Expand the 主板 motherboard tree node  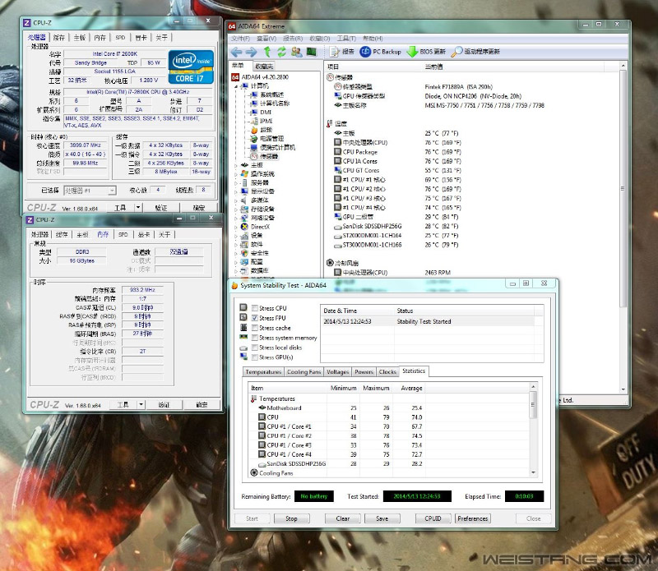pos(236,165)
